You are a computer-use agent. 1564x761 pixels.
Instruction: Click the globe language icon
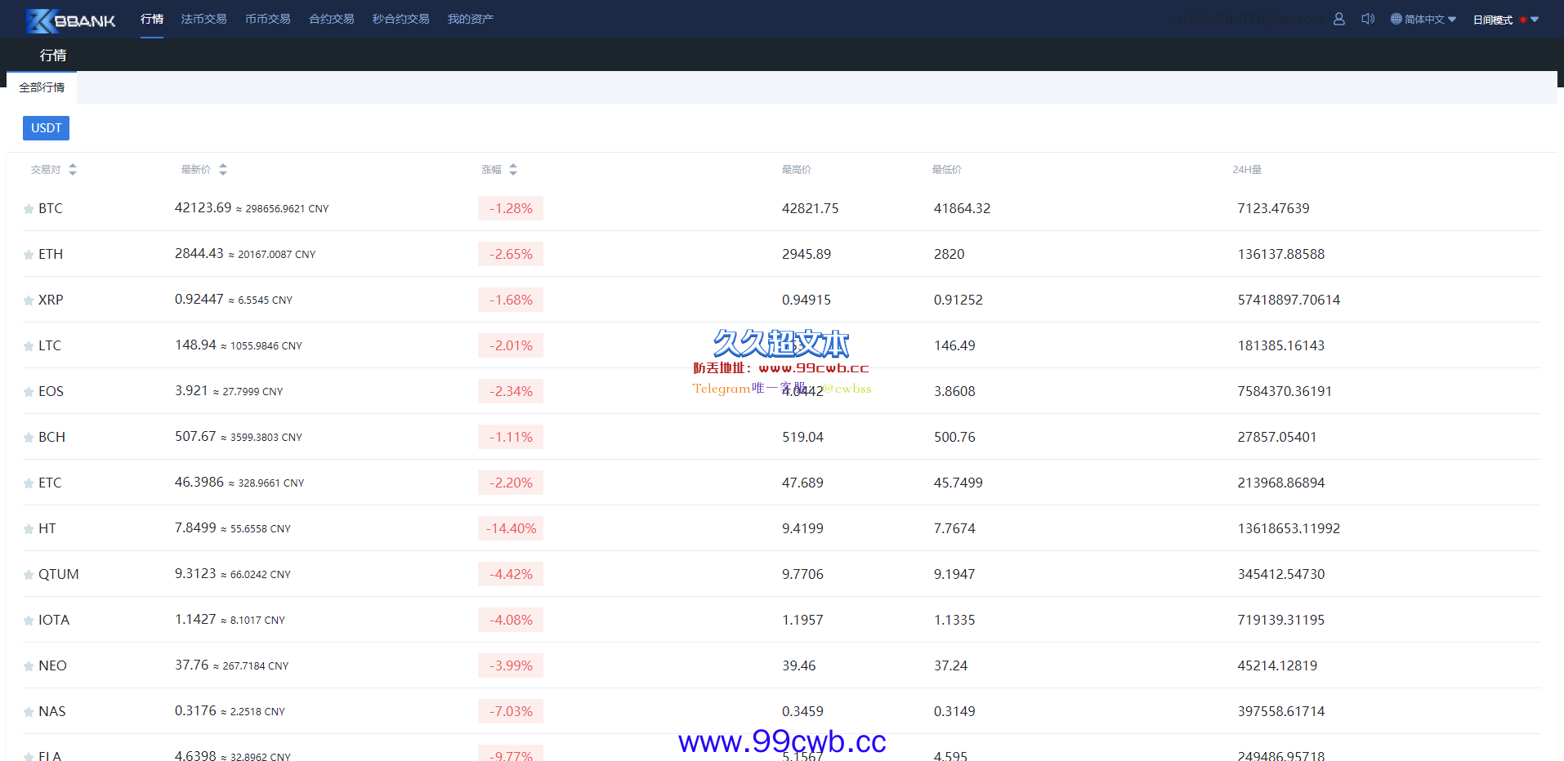1396,19
